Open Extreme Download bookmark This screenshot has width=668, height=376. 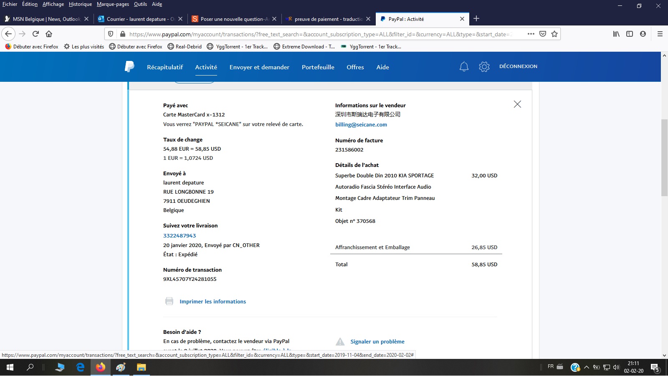pos(304,46)
